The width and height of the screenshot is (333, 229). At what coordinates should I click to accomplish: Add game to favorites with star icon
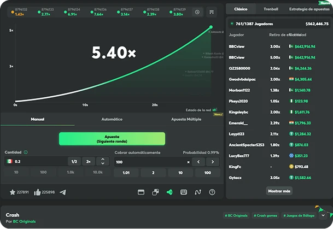click(x=12, y=192)
